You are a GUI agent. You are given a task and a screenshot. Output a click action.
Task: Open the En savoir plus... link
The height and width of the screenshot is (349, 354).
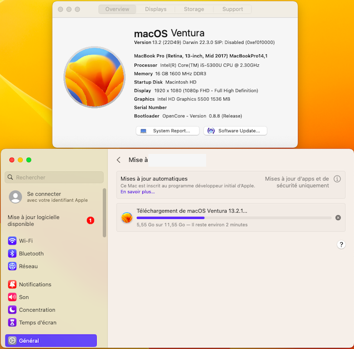137,192
